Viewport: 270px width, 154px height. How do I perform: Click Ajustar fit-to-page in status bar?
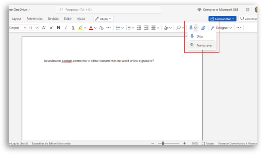[x=208, y=144]
